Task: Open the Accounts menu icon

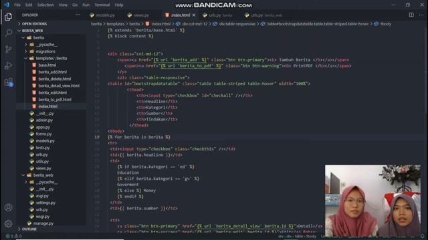Action: 9,207
